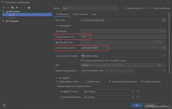Copy configuration icon in toolbar

(12, 8)
